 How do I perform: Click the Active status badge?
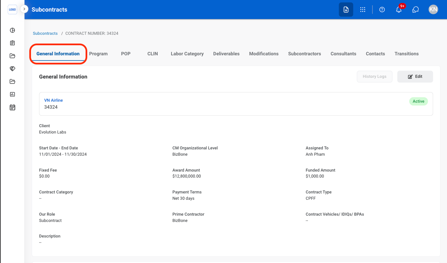[419, 101]
